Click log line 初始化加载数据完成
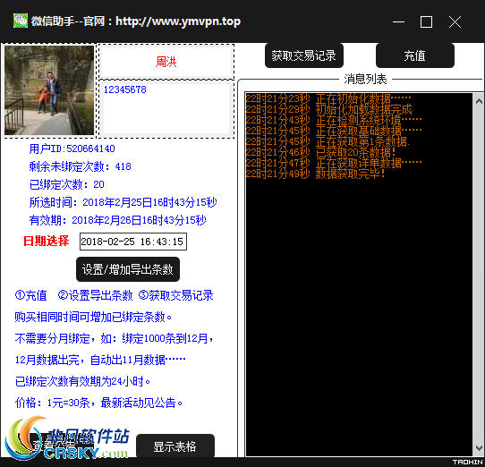485x467 pixels. point(328,109)
